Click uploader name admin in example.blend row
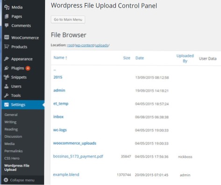This screenshot has width=221, height=185. [185, 175]
